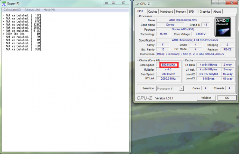Click the Not calculated 512K line
This screenshot has height=154, width=239.
click(x=22, y=31)
